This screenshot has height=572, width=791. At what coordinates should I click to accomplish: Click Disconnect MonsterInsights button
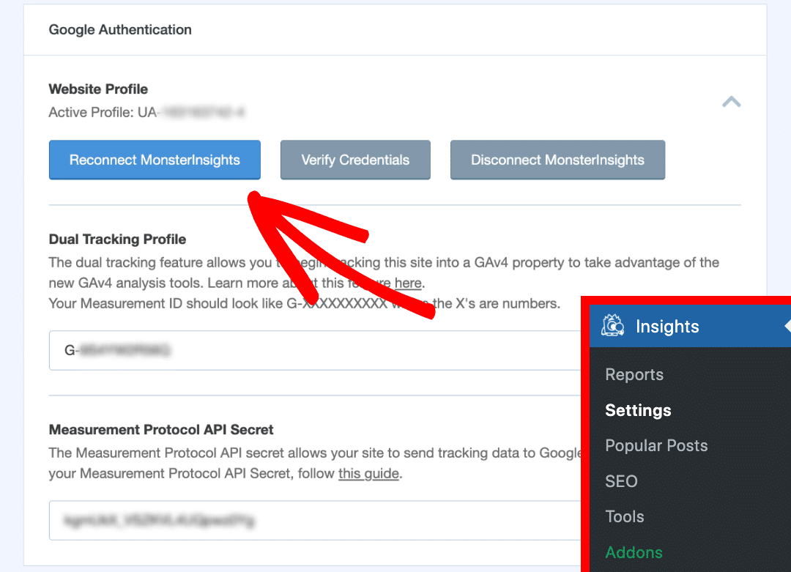557,160
